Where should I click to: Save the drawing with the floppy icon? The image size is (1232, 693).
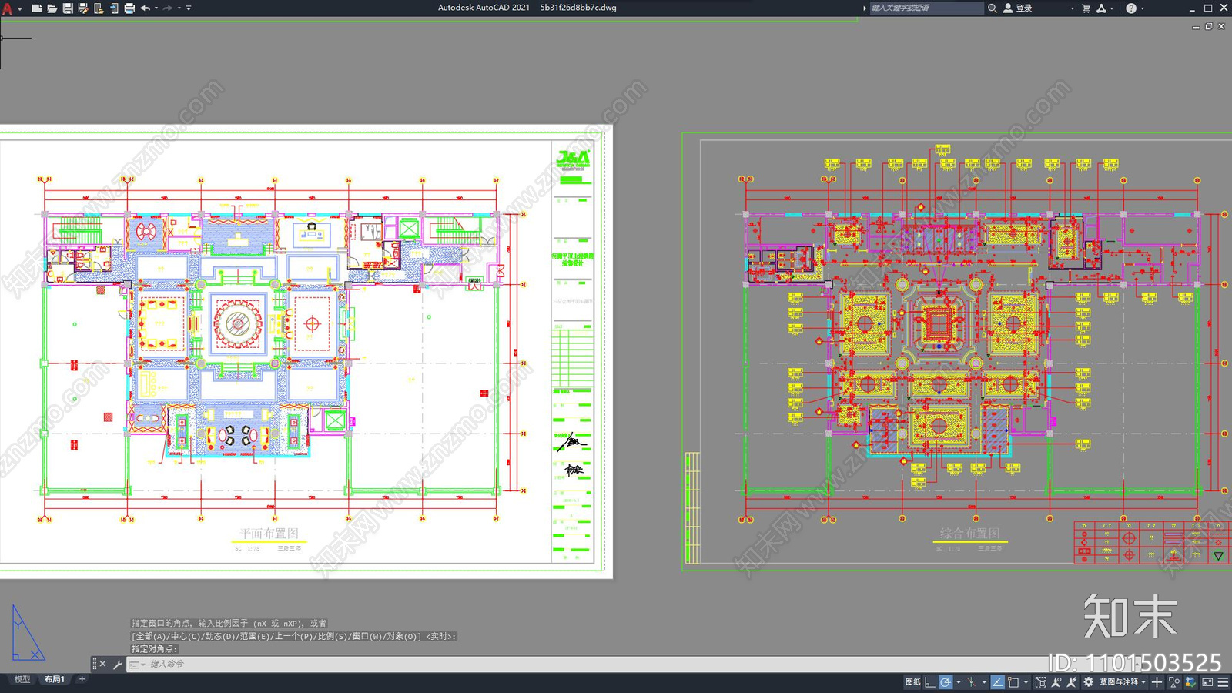tap(68, 8)
